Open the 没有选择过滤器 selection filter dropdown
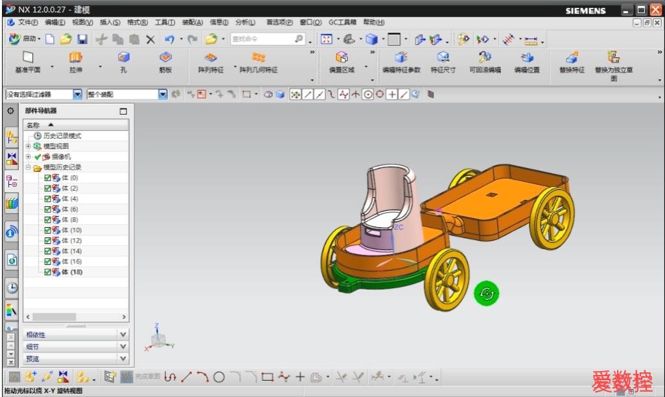Image resolution: width=665 pixels, height=397 pixels. tap(78, 94)
